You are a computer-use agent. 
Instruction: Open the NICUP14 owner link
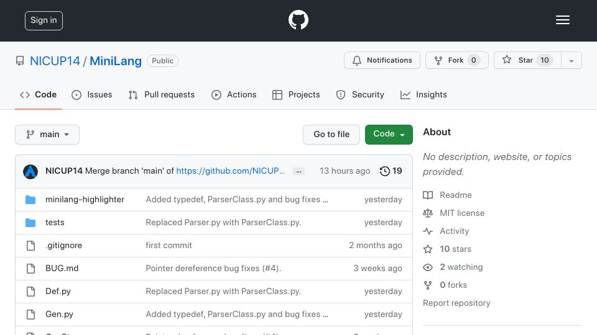[55, 61]
